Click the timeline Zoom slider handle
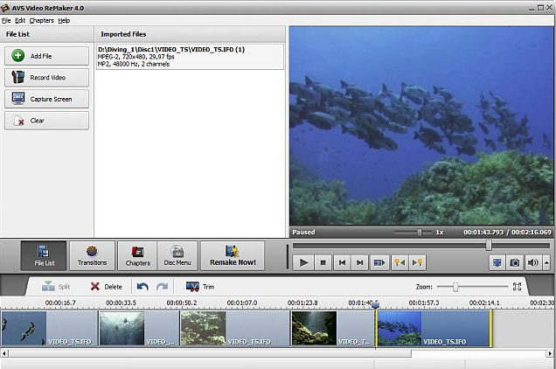The width and height of the screenshot is (556, 369). point(455,287)
